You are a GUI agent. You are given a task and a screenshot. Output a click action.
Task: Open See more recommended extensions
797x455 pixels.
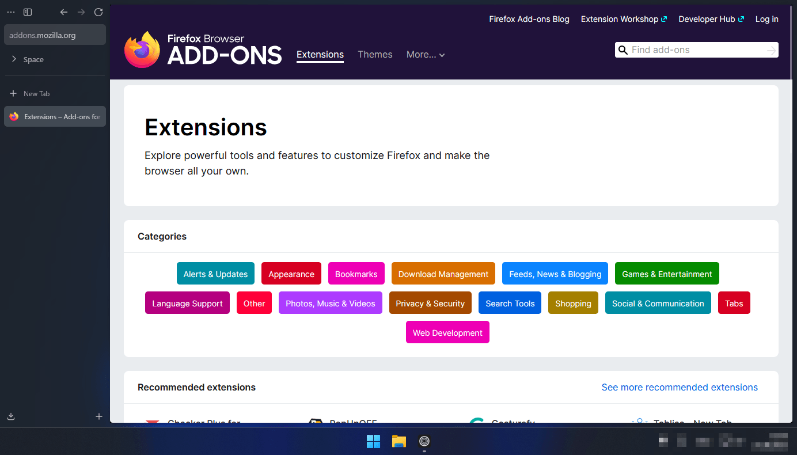click(680, 388)
